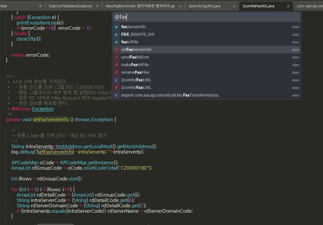Image resolution: width=323 pixels, height=225 pixels.
Task: Click APCodeMgr.getInstance() call
Action: (x=89, y=163)
